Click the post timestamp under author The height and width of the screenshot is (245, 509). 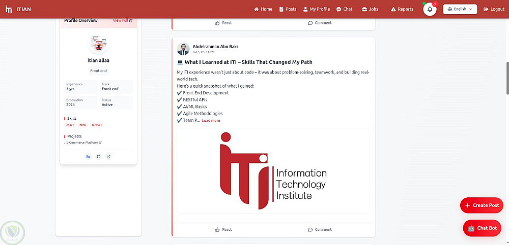(x=204, y=52)
